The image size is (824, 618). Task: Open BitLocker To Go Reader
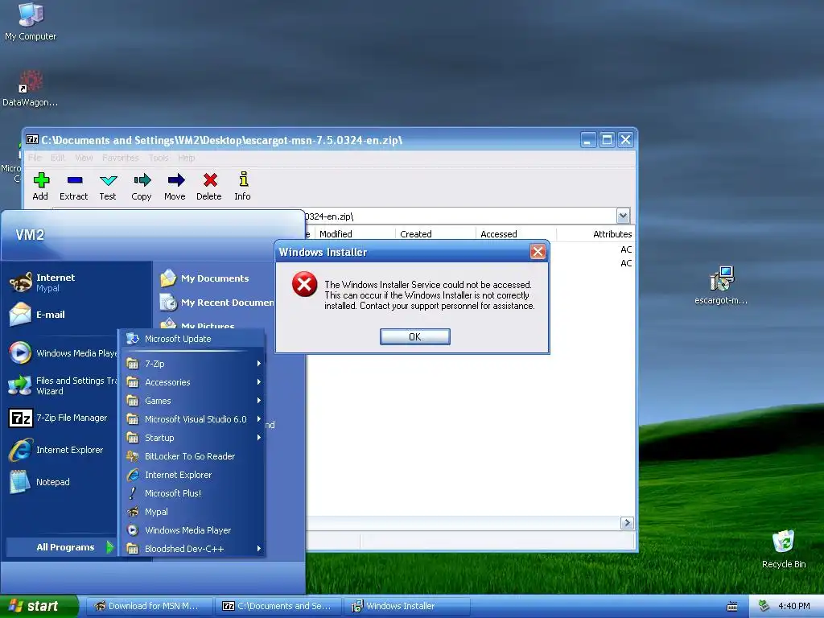tap(192, 456)
